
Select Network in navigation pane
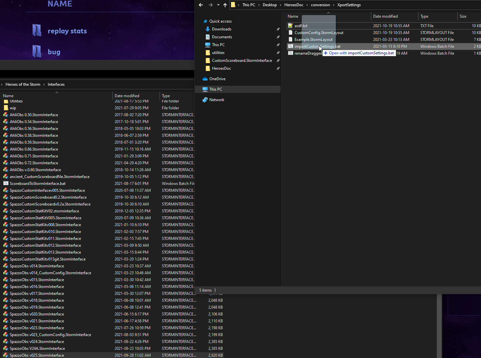217,100
